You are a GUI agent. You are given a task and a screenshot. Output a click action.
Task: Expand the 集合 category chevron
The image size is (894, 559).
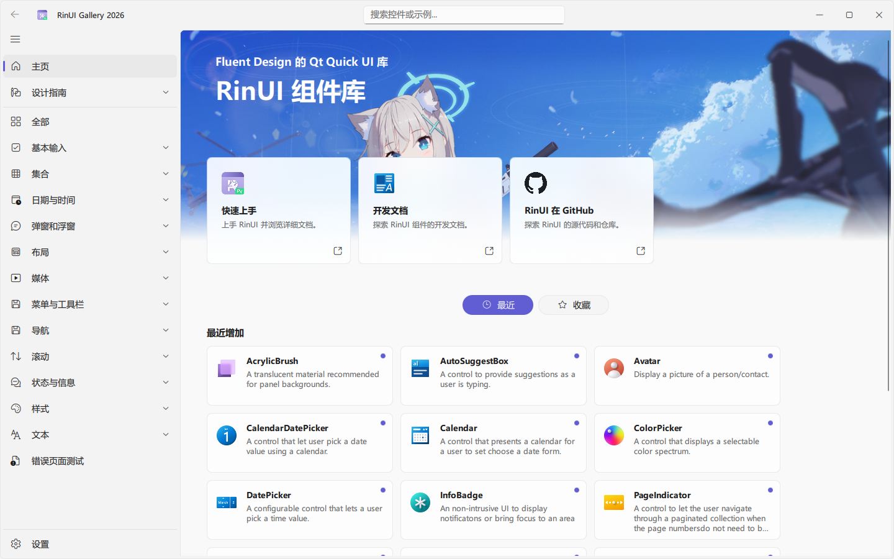166,174
